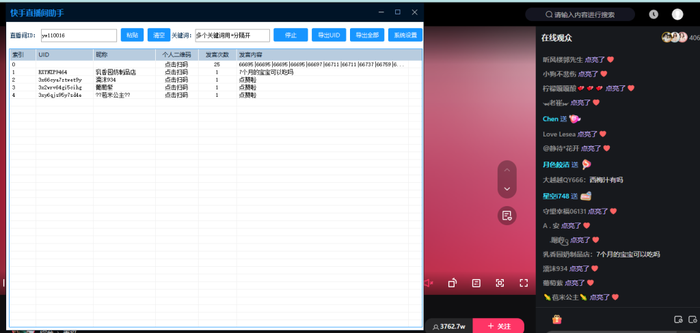700x333 pixels.
Task: Click the up chevron on video
Action: coord(507,171)
